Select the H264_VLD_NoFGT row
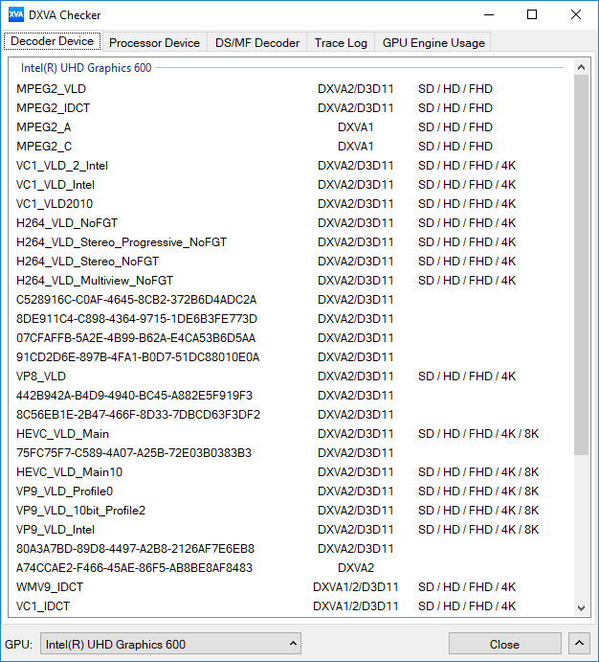This screenshot has width=599, height=662. [x=291, y=223]
